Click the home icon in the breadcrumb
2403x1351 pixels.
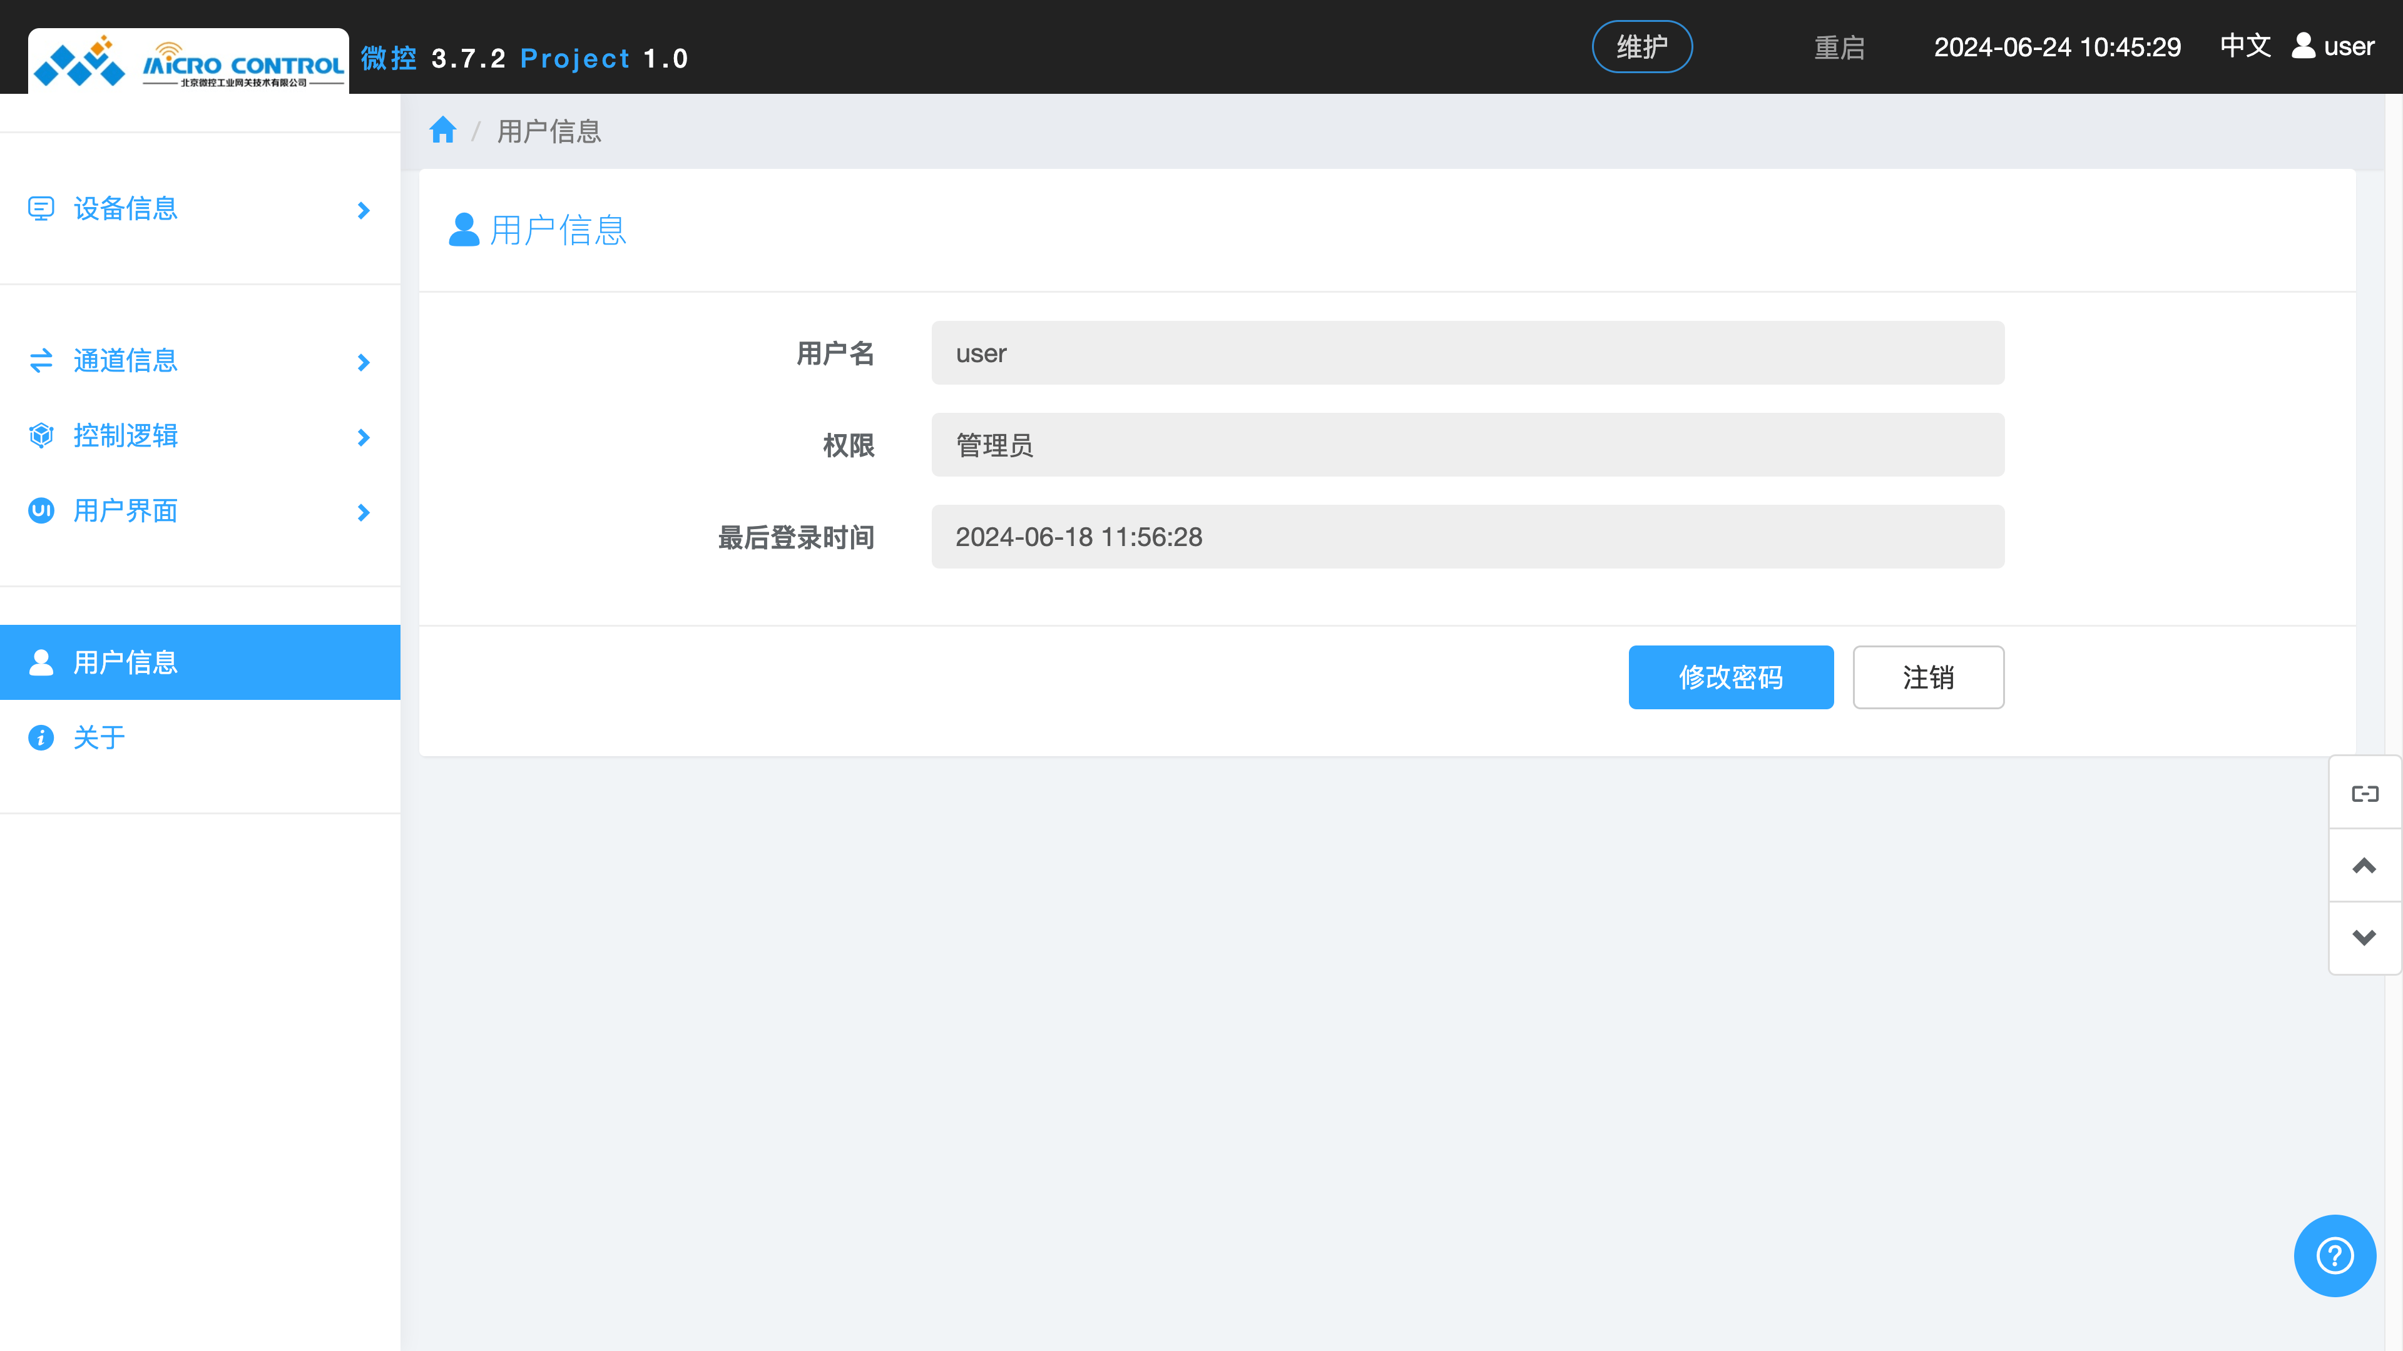click(442, 129)
